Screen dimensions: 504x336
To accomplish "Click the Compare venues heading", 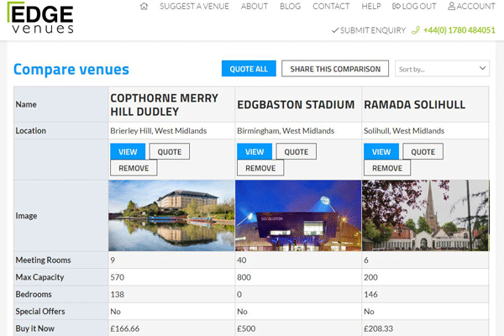I will (71, 69).
